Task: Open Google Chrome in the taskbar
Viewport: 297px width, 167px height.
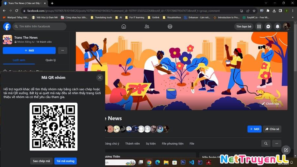Action: pyautogui.click(x=149, y=162)
